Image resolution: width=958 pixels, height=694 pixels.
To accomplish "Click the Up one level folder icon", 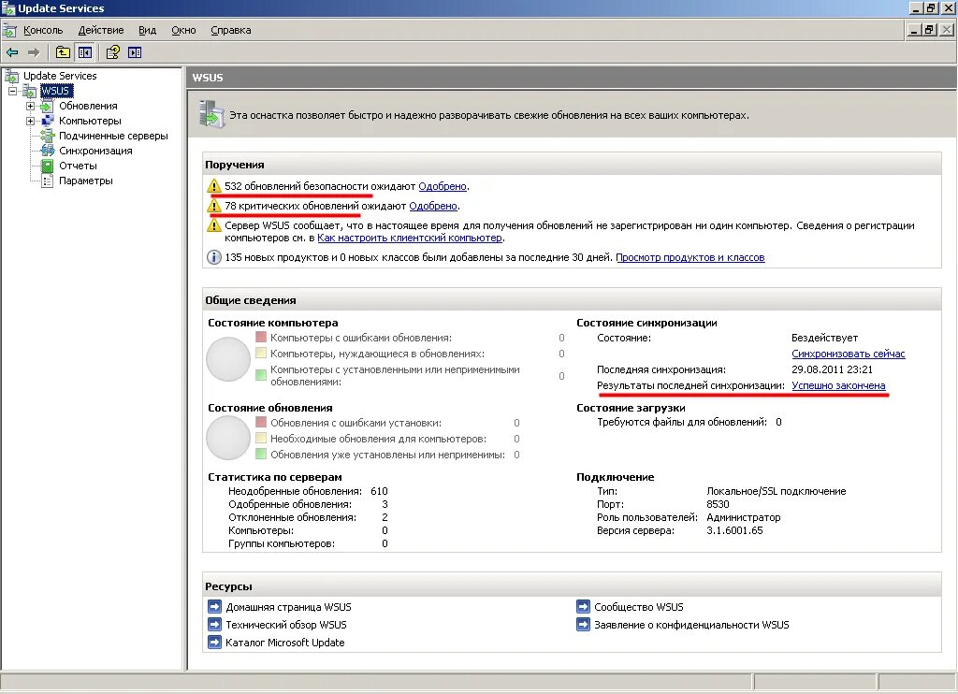I will click(63, 52).
